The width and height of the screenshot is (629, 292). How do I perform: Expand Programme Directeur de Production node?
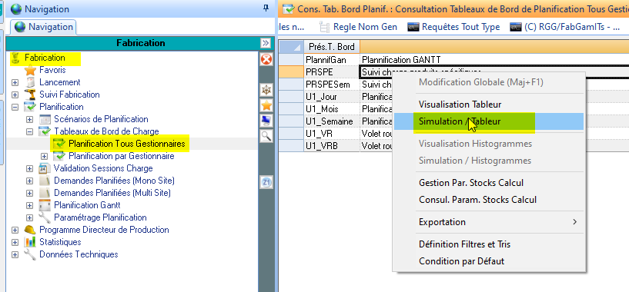tap(15, 231)
